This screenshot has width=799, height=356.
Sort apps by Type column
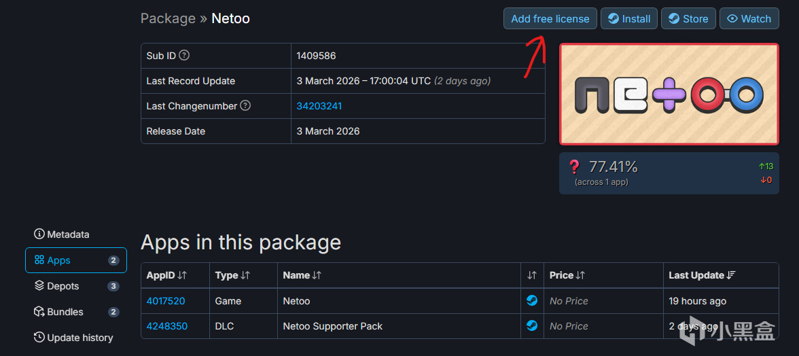pos(232,275)
